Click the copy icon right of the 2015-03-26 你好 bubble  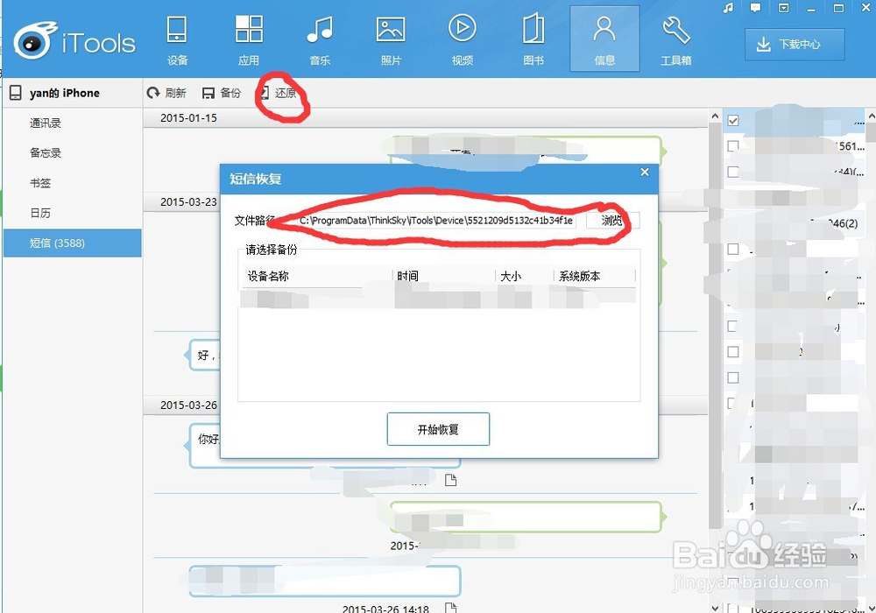point(450,480)
